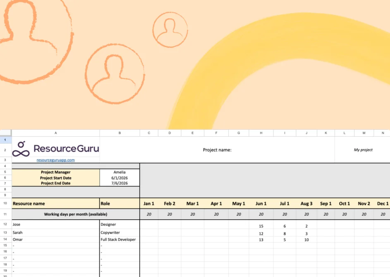Select Sarah's Jun value '12'
Screen dimensions: 390x277
pos(261,233)
